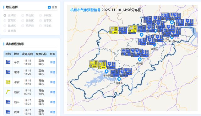
Task: Open 详情 for the 临平 frost warning
Action: coord(52,102)
